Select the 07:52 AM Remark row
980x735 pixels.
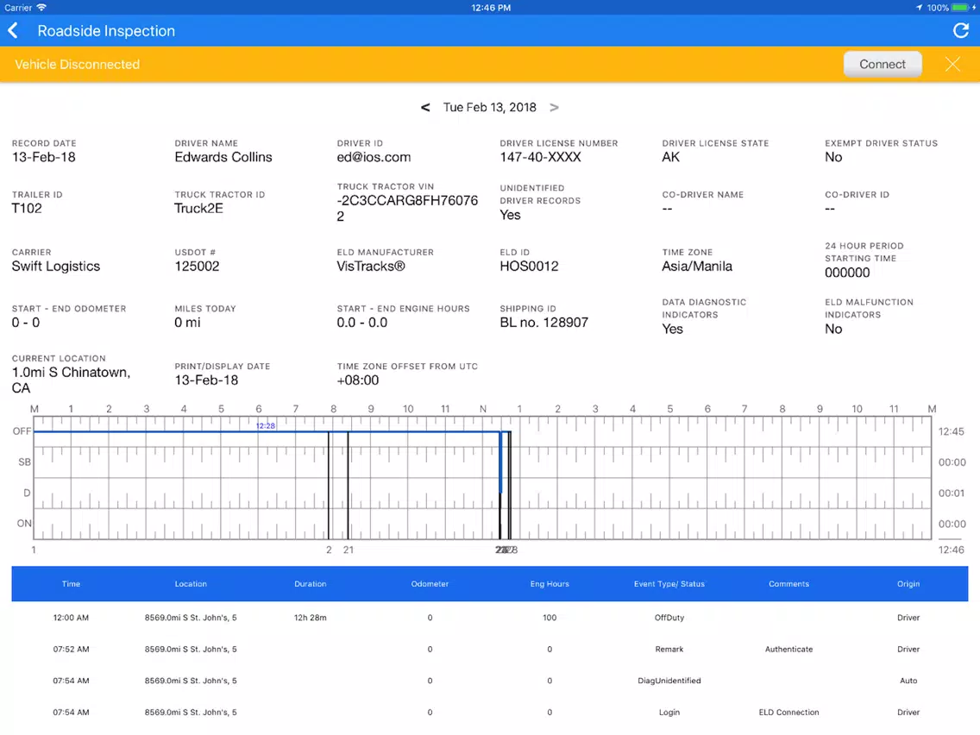[x=490, y=650]
